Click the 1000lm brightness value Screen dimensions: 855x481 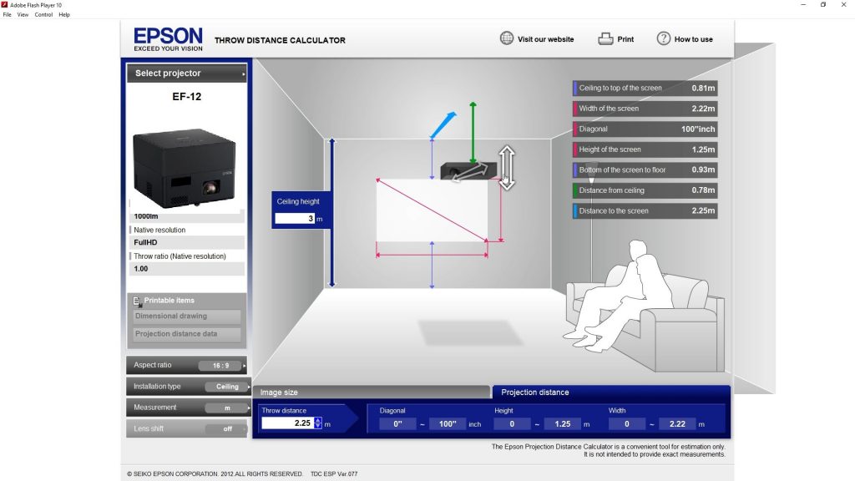point(146,216)
